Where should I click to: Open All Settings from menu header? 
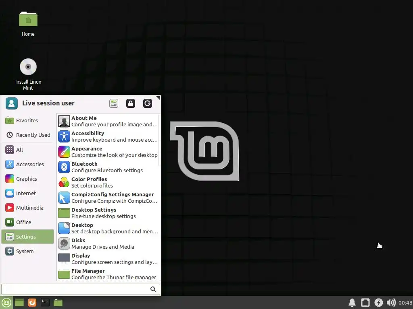click(114, 103)
